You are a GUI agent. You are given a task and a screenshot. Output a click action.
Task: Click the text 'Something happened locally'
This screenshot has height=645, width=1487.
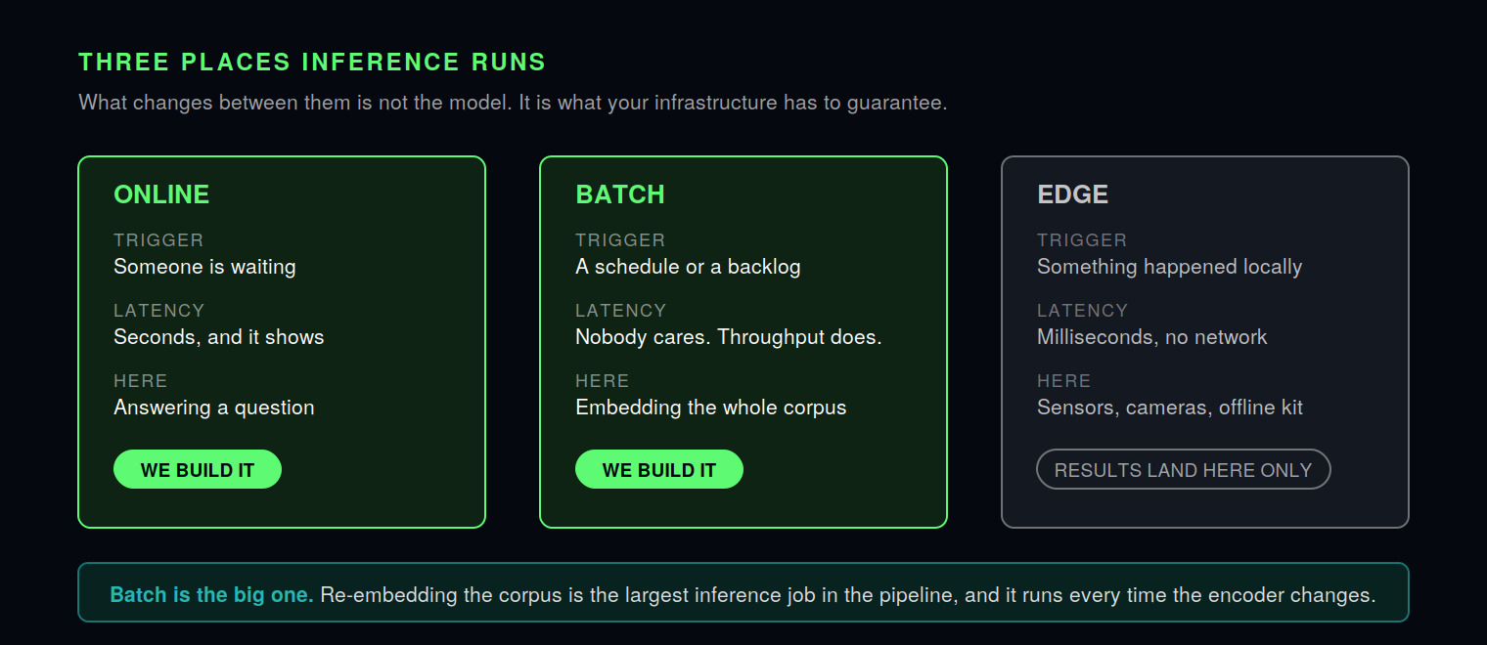(x=1169, y=267)
